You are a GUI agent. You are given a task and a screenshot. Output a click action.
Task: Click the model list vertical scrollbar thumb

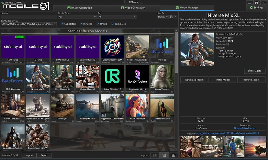[176, 52]
